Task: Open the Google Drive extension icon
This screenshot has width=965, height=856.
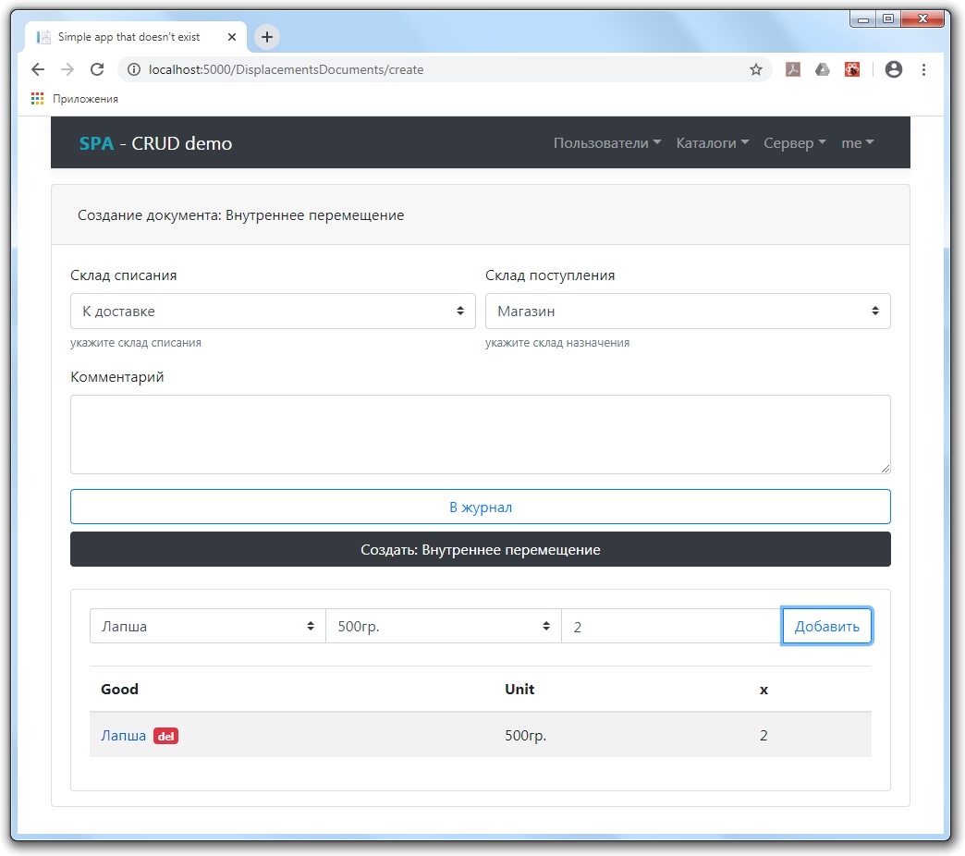Action: click(x=823, y=69)
